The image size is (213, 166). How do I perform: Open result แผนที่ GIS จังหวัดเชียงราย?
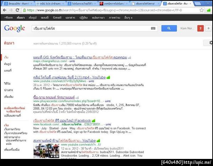(x=80, y=57)
